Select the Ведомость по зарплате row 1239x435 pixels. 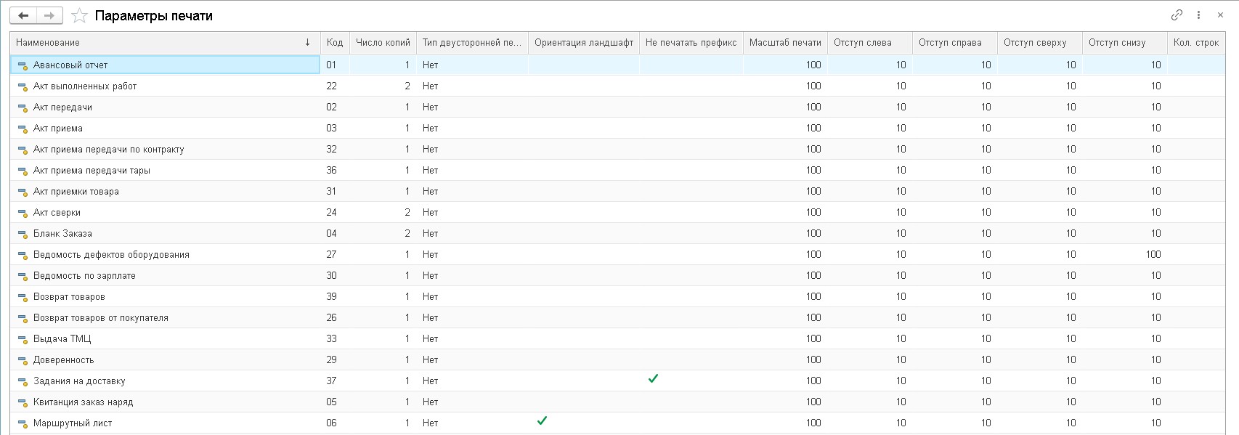[84, 275]
